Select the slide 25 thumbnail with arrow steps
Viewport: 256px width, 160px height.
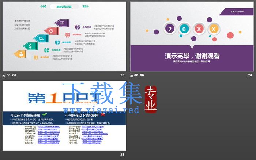click(x=64, y=37)
